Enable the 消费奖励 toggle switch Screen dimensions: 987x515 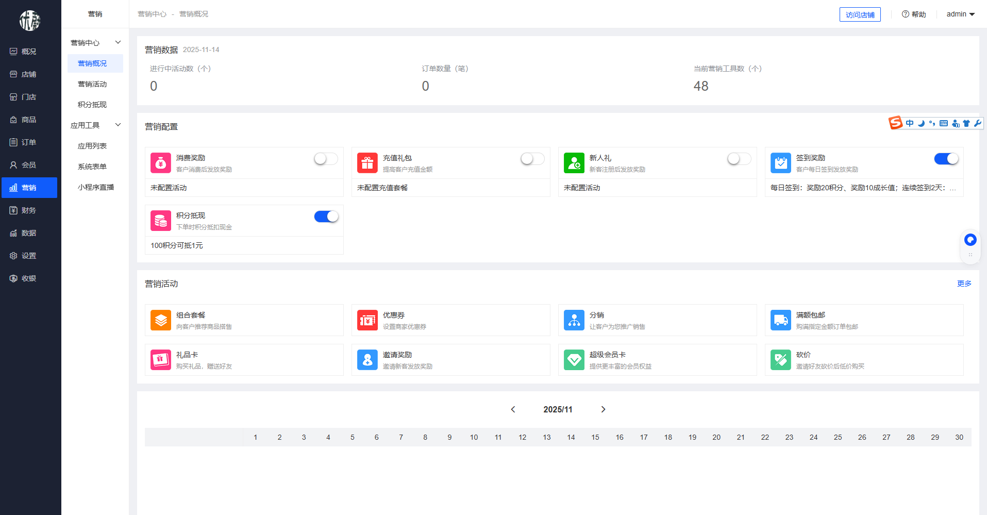click(326, 159)
